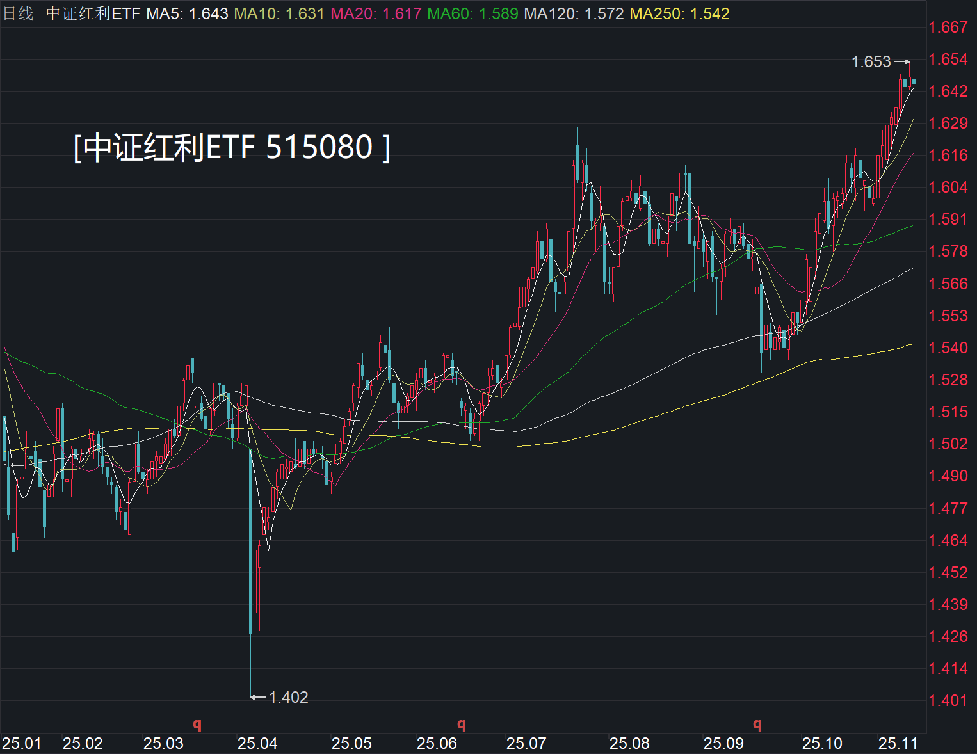977x754 pixels.
Task: Click the 1.402 low price annotation
Action: point(288,697)
